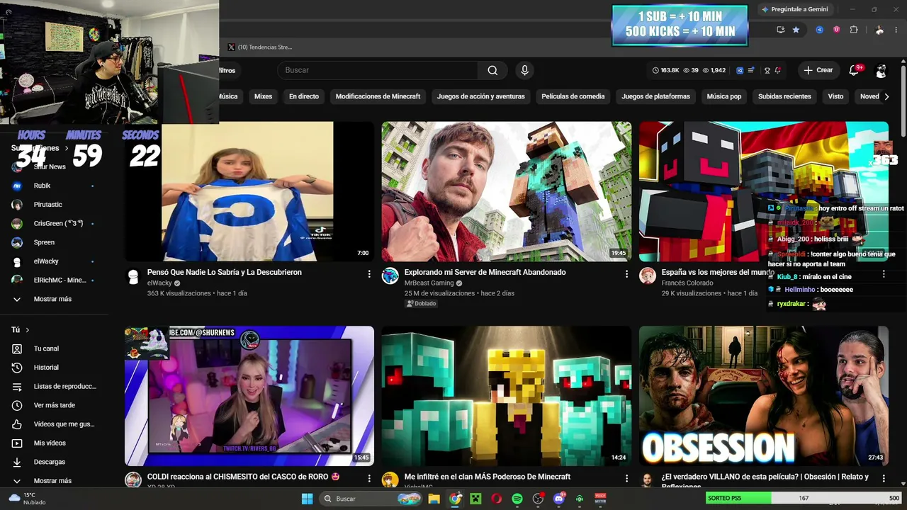
Task: Select Juegos de acción y aventuras chip
Action: (481, 96)
